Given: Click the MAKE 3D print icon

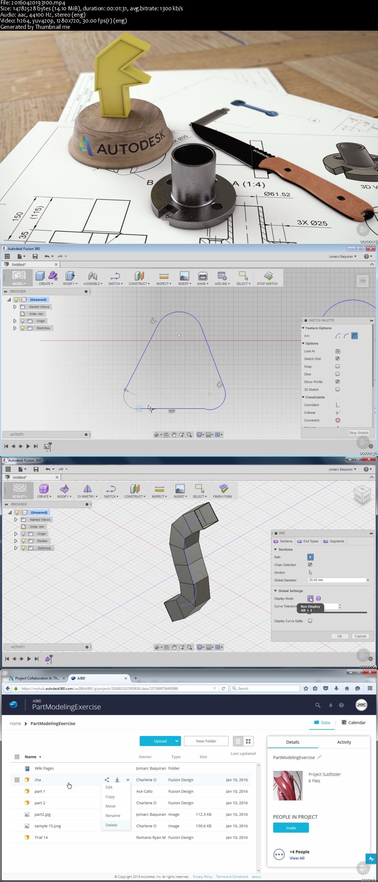Looking at the screenshot, I should coord(203,276).
